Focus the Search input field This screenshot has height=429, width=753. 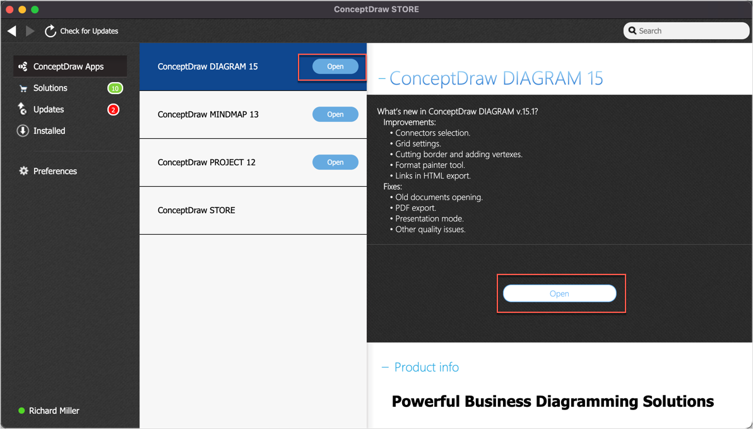[x=686, y=31]
